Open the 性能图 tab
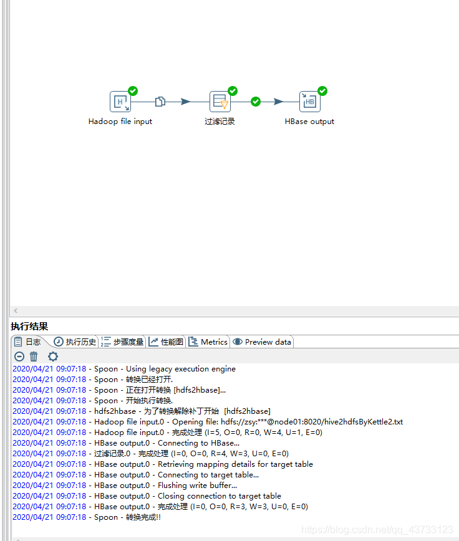This screenshot has width=459, height=541. point(166,342)
